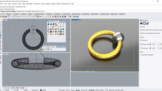This screenshot has height=91, width=162.
Task: Click the orange sphere icon in Render Tools
Action: (x=56, y=32)
